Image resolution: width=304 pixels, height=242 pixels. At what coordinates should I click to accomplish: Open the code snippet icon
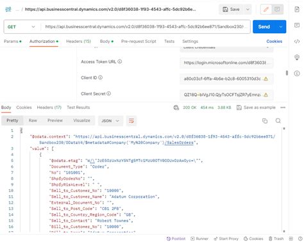pyautogui.click(x=297, y=42)
